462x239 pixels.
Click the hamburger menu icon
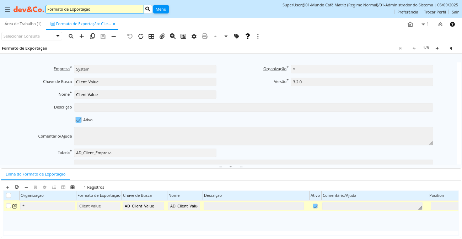click(x=7, y=10)
